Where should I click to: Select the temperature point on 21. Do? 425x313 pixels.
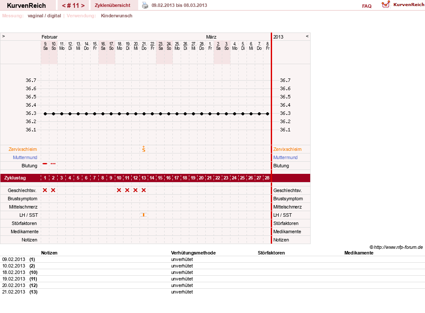tap(144, 114)
